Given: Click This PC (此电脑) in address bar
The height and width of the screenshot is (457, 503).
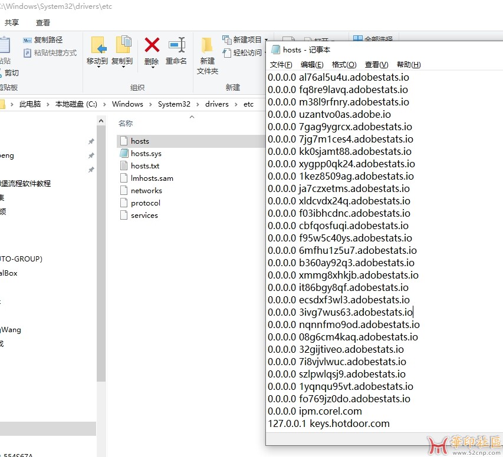Looking at the screenshot, I should click(30, 104).
